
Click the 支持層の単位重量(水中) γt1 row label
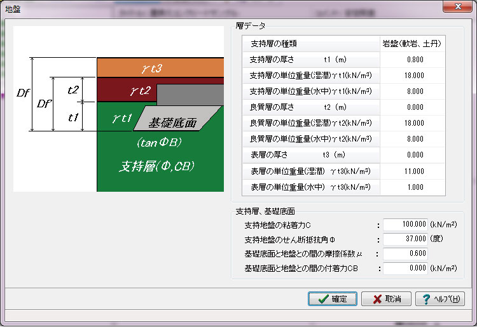click(311, 91)
